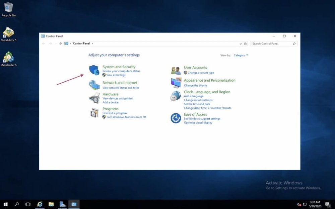Open Appearance and Personalization category

tap(210, 80)
